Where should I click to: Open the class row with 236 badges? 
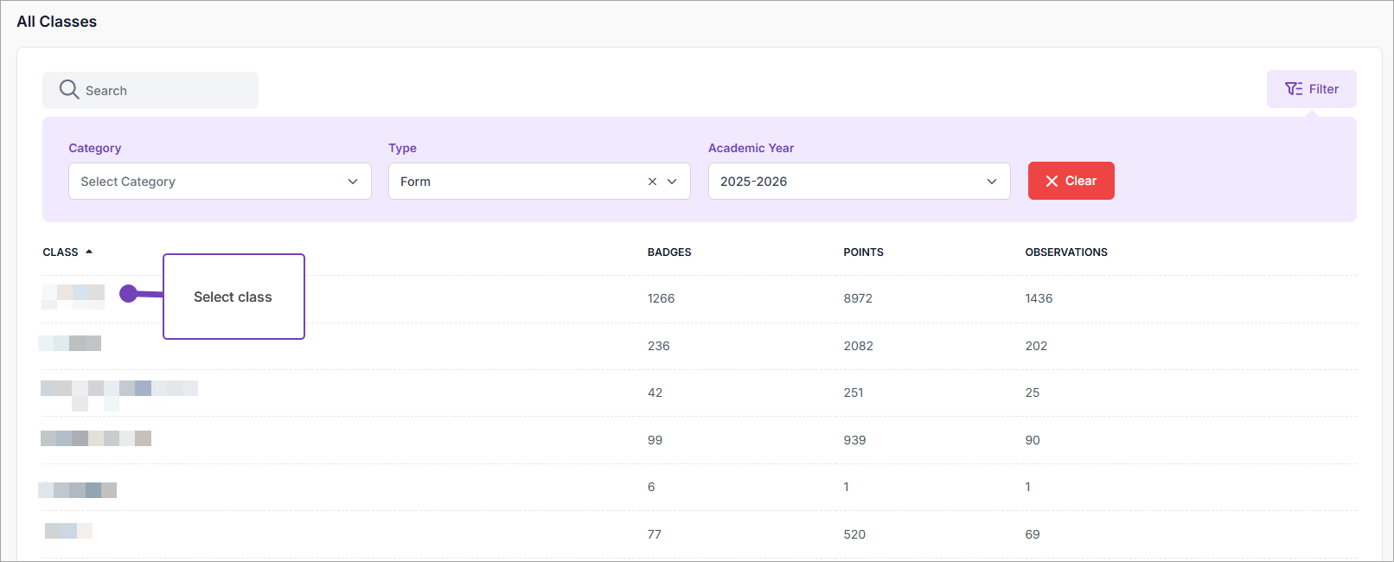pyautogui.click(x=70, y=343)
